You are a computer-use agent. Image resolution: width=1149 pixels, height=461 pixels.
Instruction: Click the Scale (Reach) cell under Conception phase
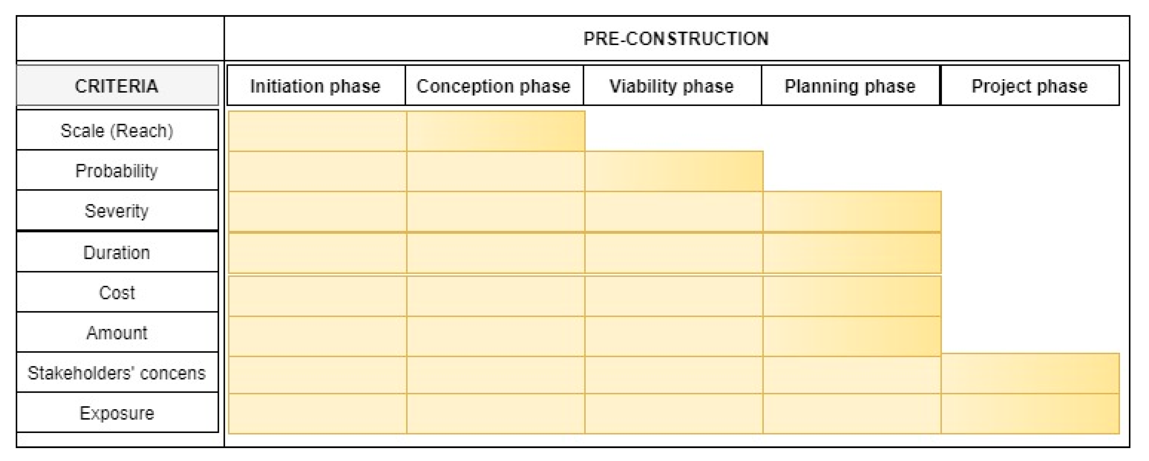click(495, 131)
